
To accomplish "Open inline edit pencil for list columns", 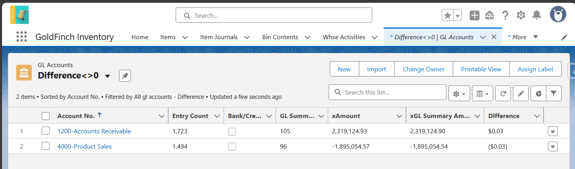I will point(521,93).
